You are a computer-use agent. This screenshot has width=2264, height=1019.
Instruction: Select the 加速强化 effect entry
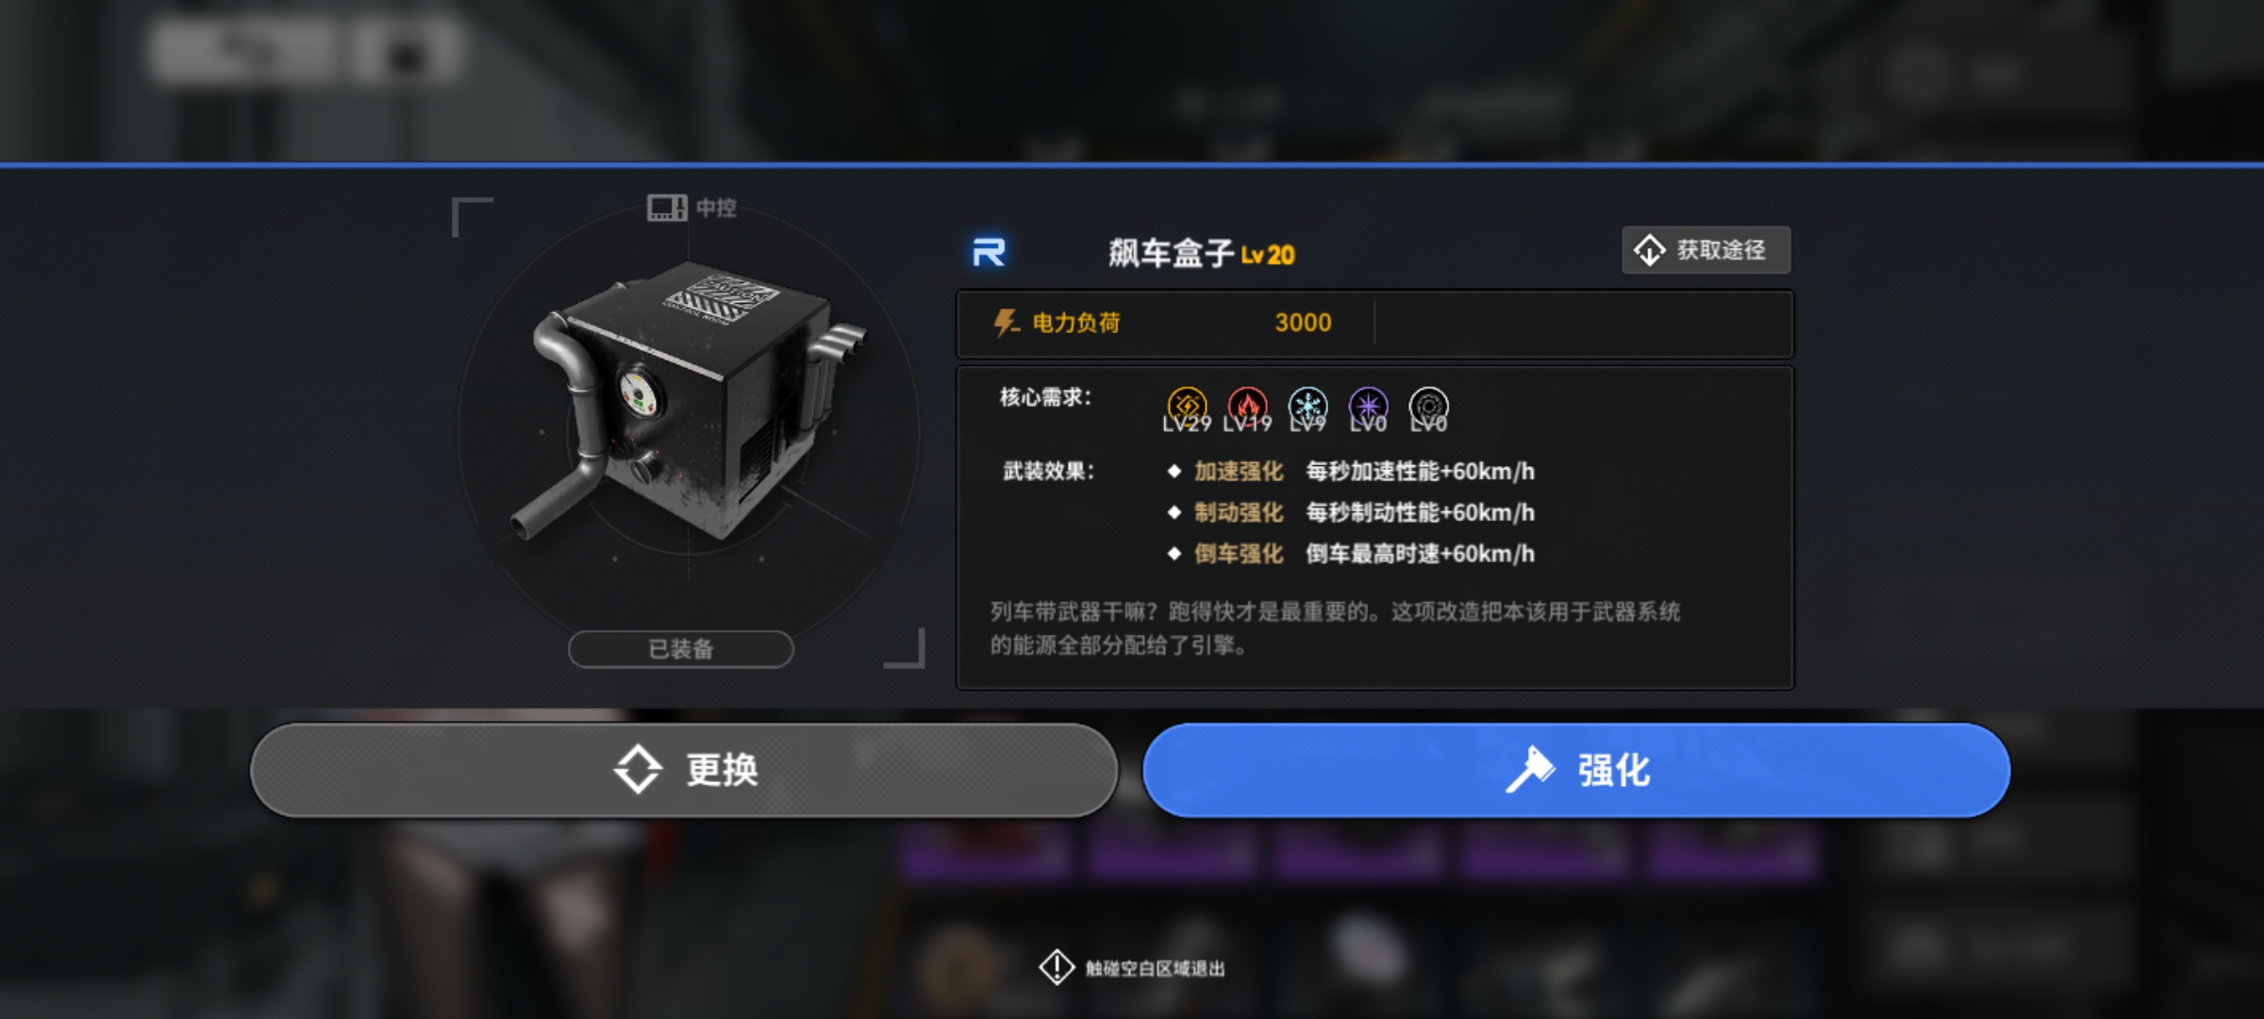point(1351,471)
